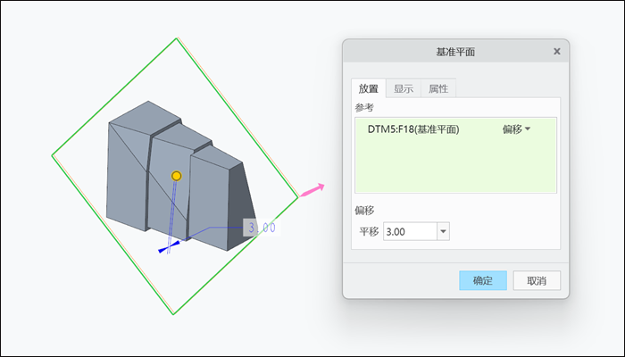Viewport: 625px width, 357px height.
Task: Switch to the 放置 tab
Action: point(368,88)
